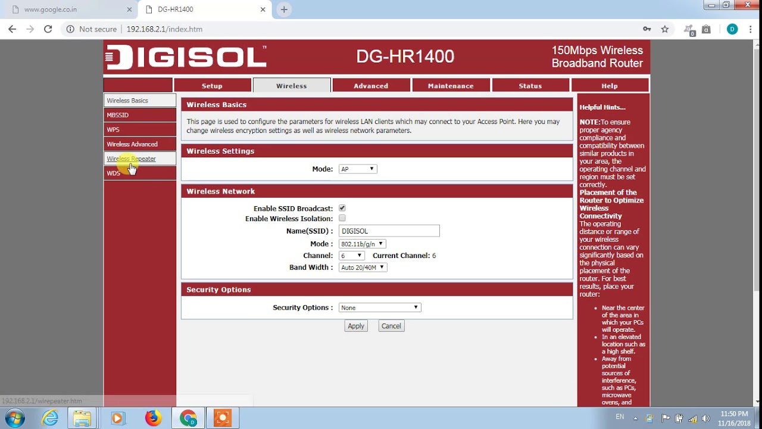Click the Not secure info icon
This screenshot has height=429, width=762.
pyautogui.click(x=70, y=29)
